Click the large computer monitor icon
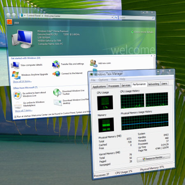185x185 pixels. [22, 39]
